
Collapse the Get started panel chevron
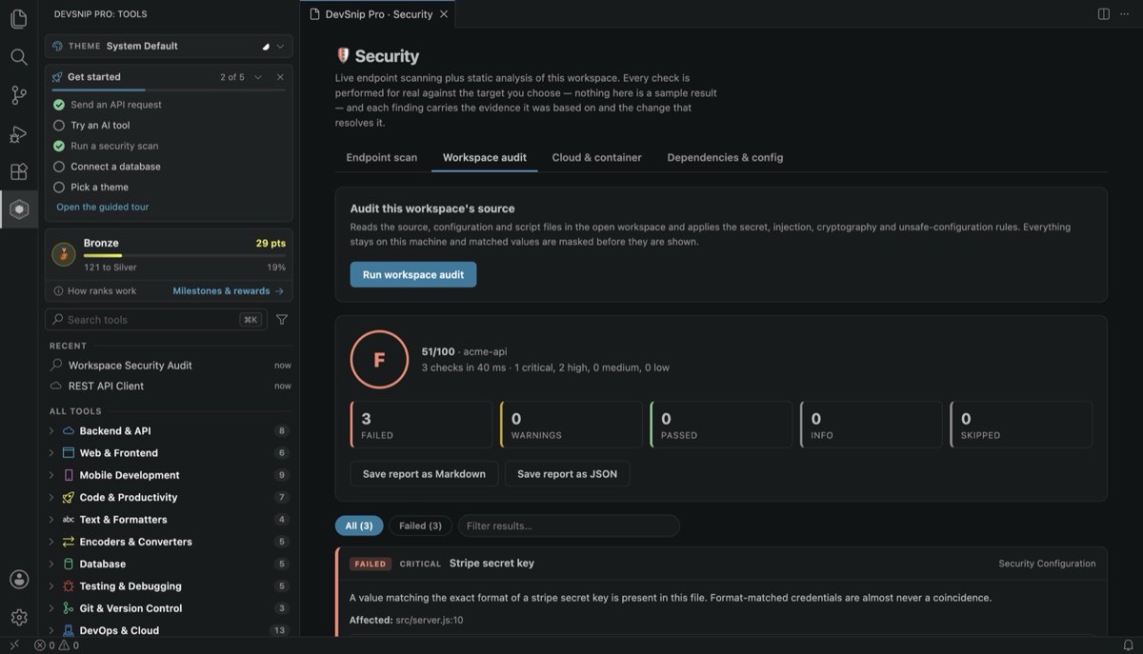pyautogui.click(x=258, y=77)
